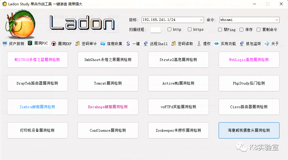
Task: Enable the https checkbox
Action: click(x=190, y=29)
